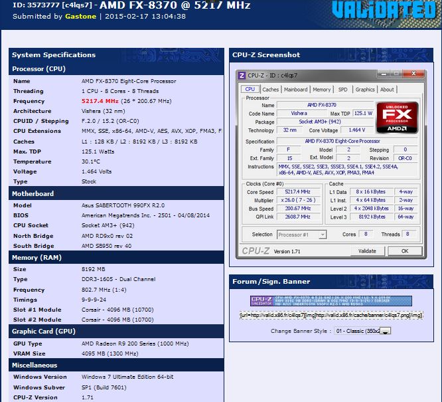Open the SPD tab in CPU-Z
The width and height of the screenshot is (442, 402).
click(x=342, y=90)
